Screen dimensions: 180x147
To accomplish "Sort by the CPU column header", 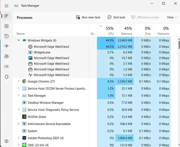I will pos(106,30).
